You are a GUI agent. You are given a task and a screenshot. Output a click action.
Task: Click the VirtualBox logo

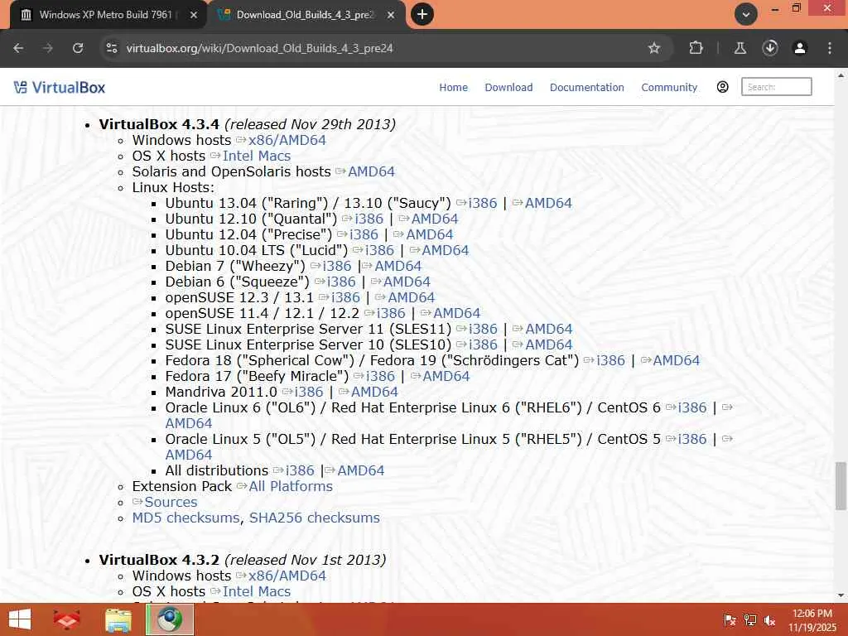[60, 87]
